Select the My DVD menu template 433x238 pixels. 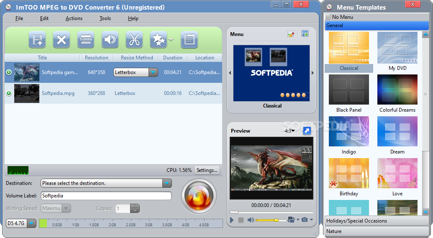[397, 51]
